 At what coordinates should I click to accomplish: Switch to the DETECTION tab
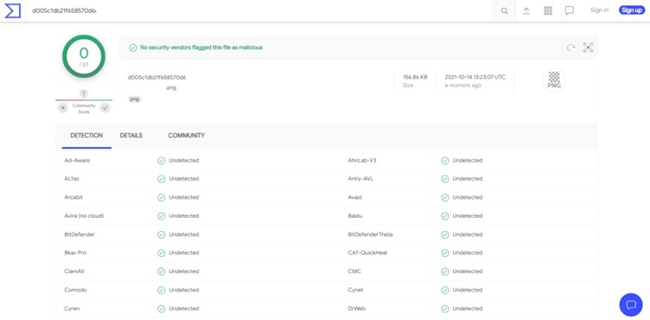click(x=86, y=135)
